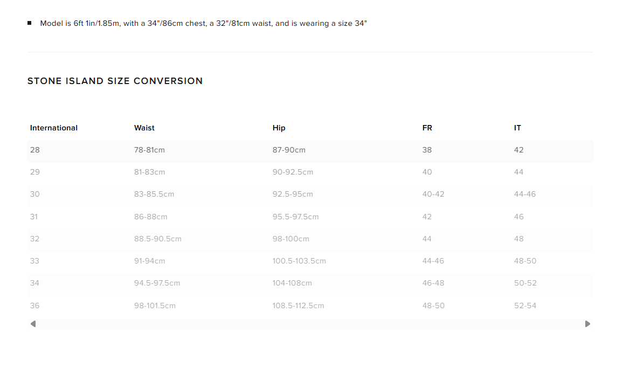
Task: Click the International column header
Action: [54, 128]
